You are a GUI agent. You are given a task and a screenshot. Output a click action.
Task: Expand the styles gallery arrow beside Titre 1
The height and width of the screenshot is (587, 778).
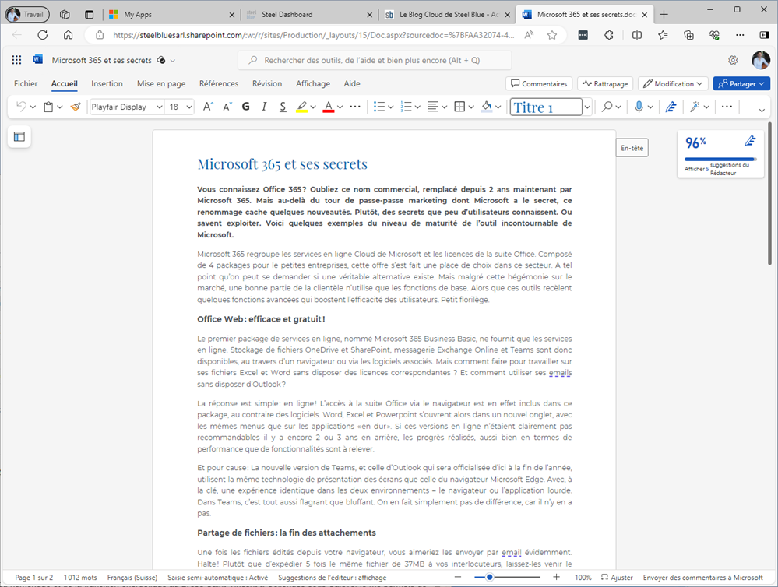(x=587, y=107)
